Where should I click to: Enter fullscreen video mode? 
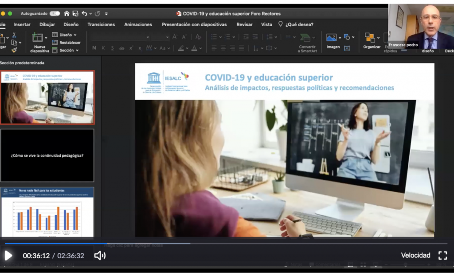tap(443, 256)
